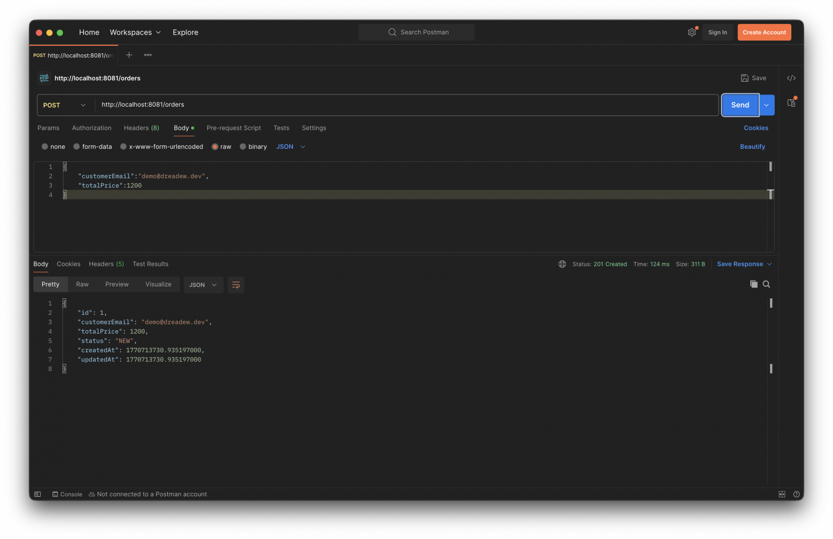Choose the binary body type
This screenshot has height=539, width=833.
pyautogui.click(x=253, y=147)
